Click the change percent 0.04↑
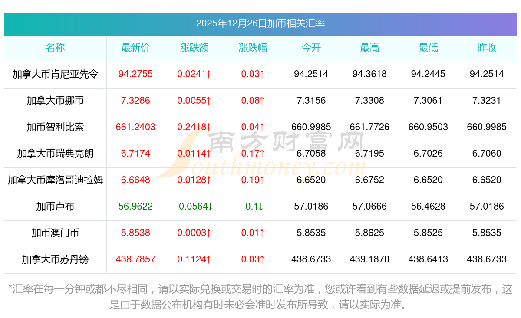This screenshot has width=521, height=318. point(253,127)
